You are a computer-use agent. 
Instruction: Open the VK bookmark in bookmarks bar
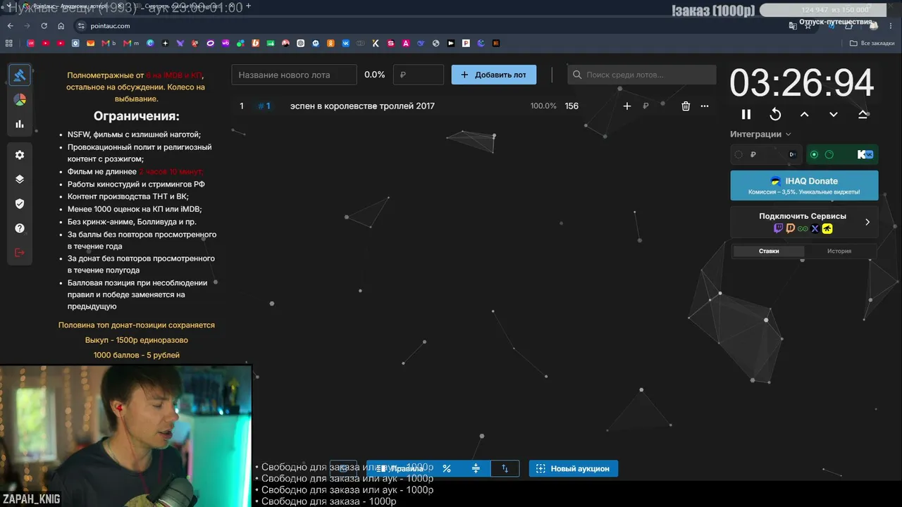tap(346, 43)
